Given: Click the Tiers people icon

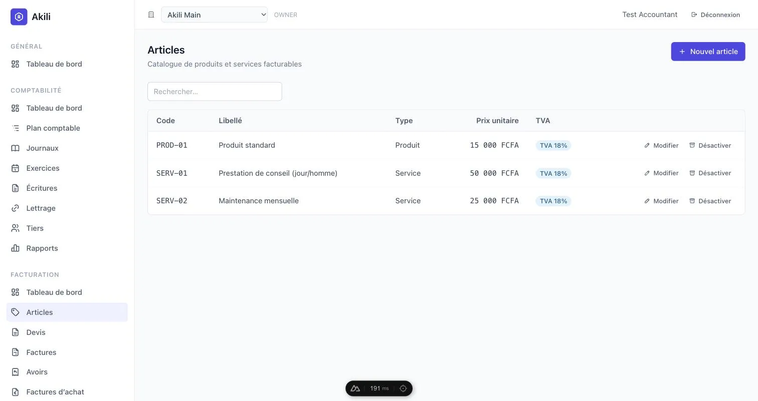Looking at the screenshot, I should 16,228.
